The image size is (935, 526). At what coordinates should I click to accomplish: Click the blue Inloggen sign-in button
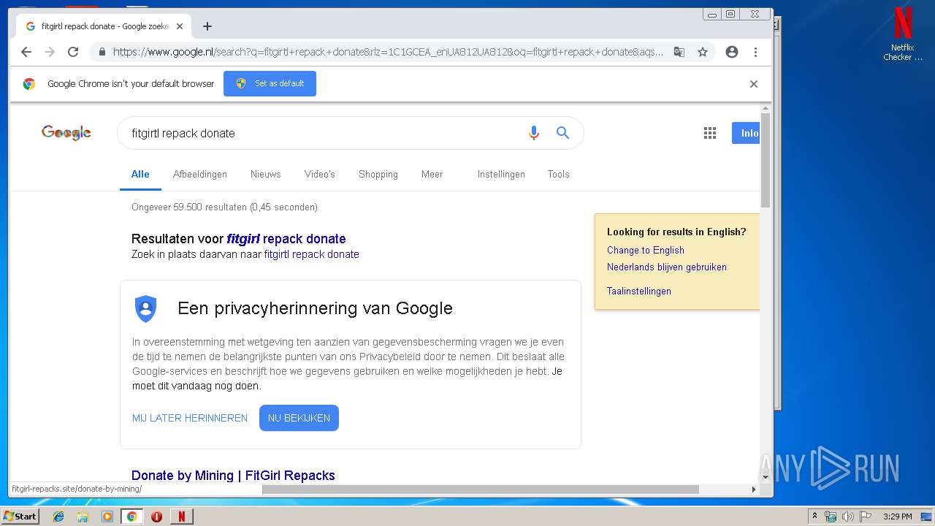(x=746, y=133)
